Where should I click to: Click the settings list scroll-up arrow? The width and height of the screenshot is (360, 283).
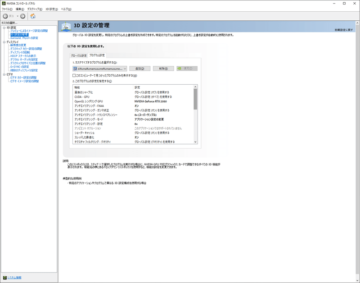point(195,87)
